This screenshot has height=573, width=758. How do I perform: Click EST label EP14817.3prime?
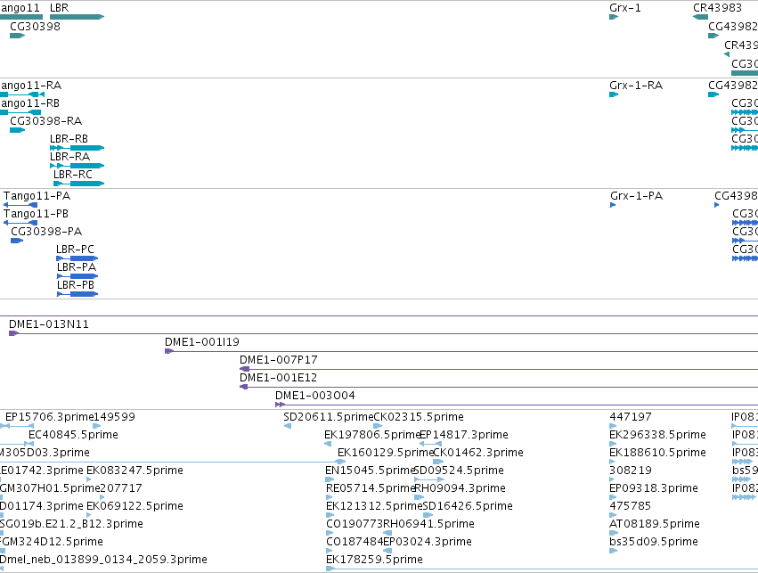[464, 435]
